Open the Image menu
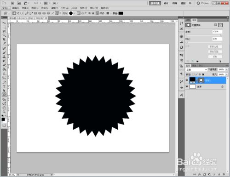The height and width of the screenshot is (177, 230). click(25, 8)
